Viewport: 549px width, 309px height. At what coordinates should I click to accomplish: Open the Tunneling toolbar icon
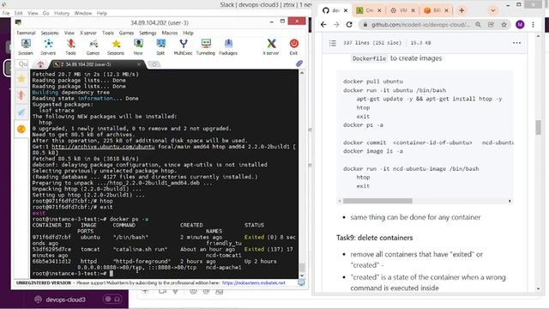(206, 47)
